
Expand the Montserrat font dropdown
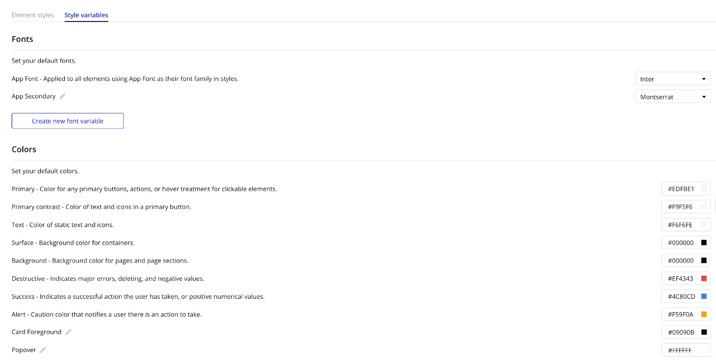pos(673,97)
